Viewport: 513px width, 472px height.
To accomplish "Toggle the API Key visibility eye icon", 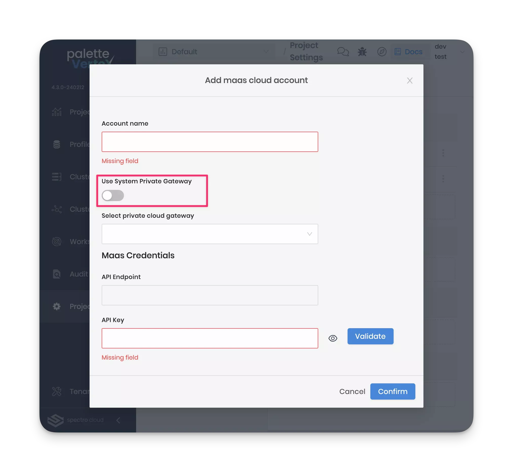I will [x=332, y=338].
